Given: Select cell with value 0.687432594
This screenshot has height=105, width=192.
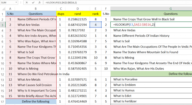Looking at the screenshot, I should pyautogui.click(x=78, y=25).
